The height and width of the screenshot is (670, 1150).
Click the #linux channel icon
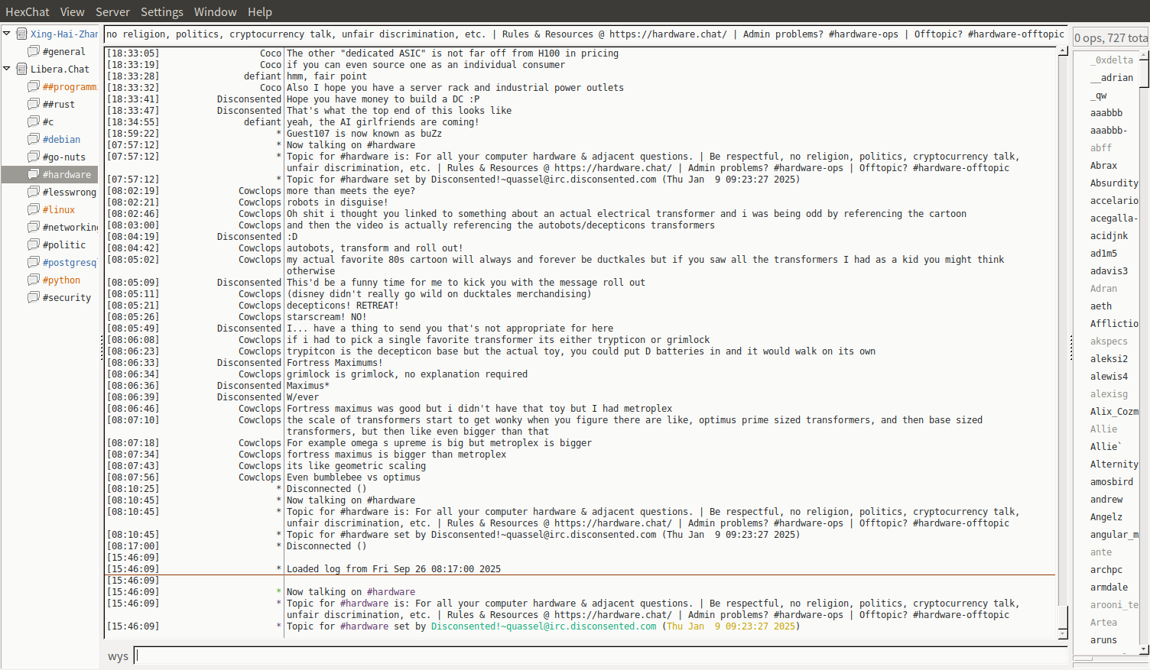34,209
